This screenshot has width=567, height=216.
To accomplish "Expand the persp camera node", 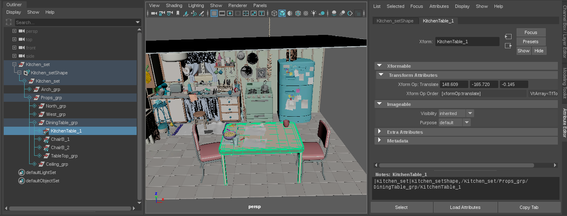I will pos(15,31).
